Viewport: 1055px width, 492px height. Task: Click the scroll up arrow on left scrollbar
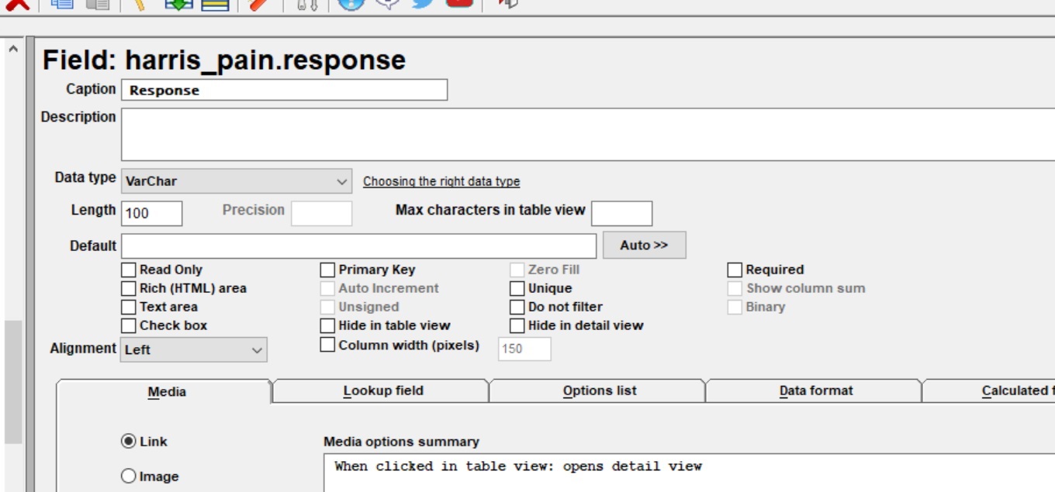coord(12,49)
